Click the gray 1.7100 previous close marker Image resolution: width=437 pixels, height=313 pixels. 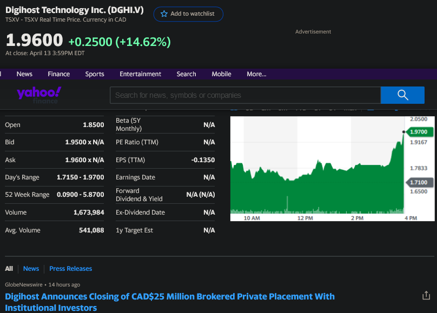419,183
